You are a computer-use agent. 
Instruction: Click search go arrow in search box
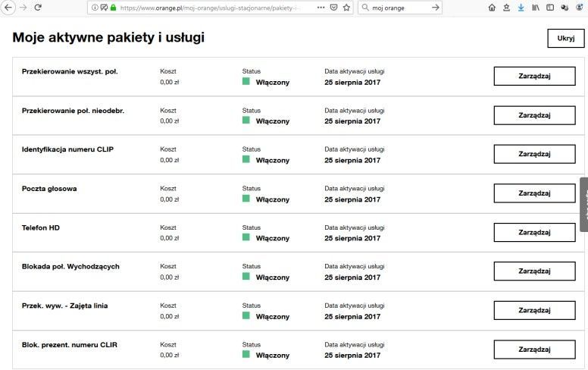pos(436,8)
